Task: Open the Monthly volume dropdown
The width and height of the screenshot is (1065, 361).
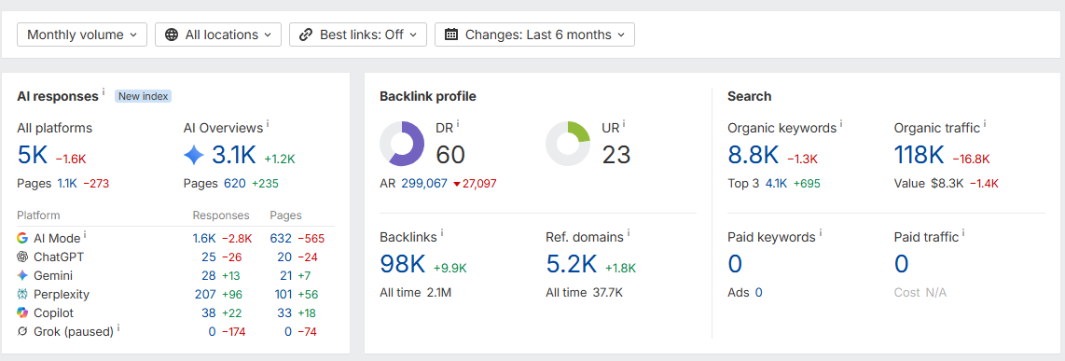Action: coord(82,35)
